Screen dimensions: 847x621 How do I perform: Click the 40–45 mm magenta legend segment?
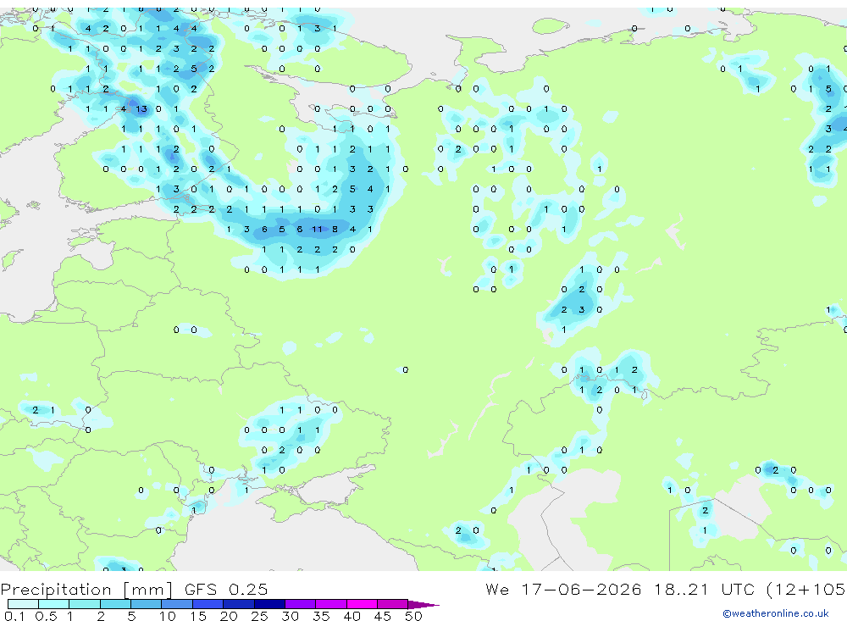pyautogui.click(x=362, y=604)
